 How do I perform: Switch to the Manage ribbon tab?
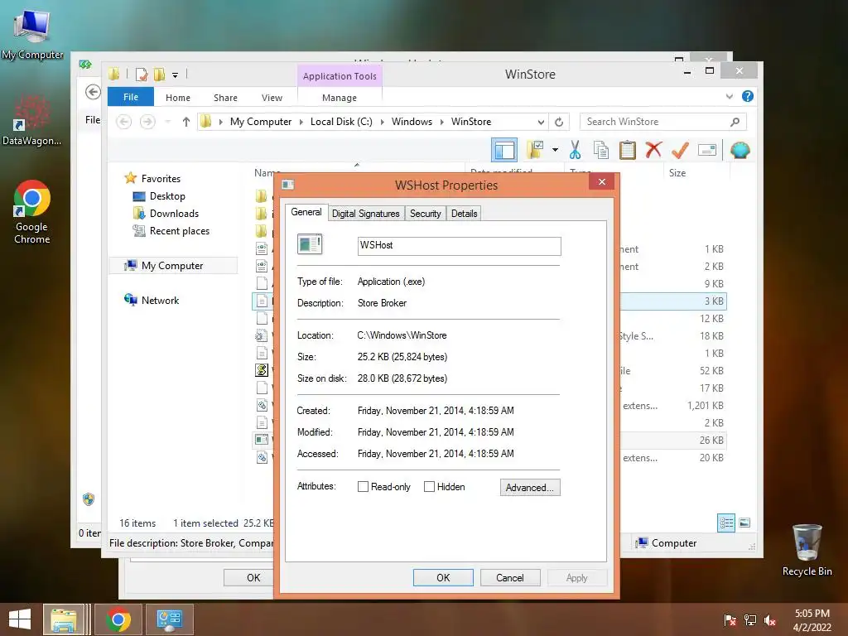pos(339,98)
